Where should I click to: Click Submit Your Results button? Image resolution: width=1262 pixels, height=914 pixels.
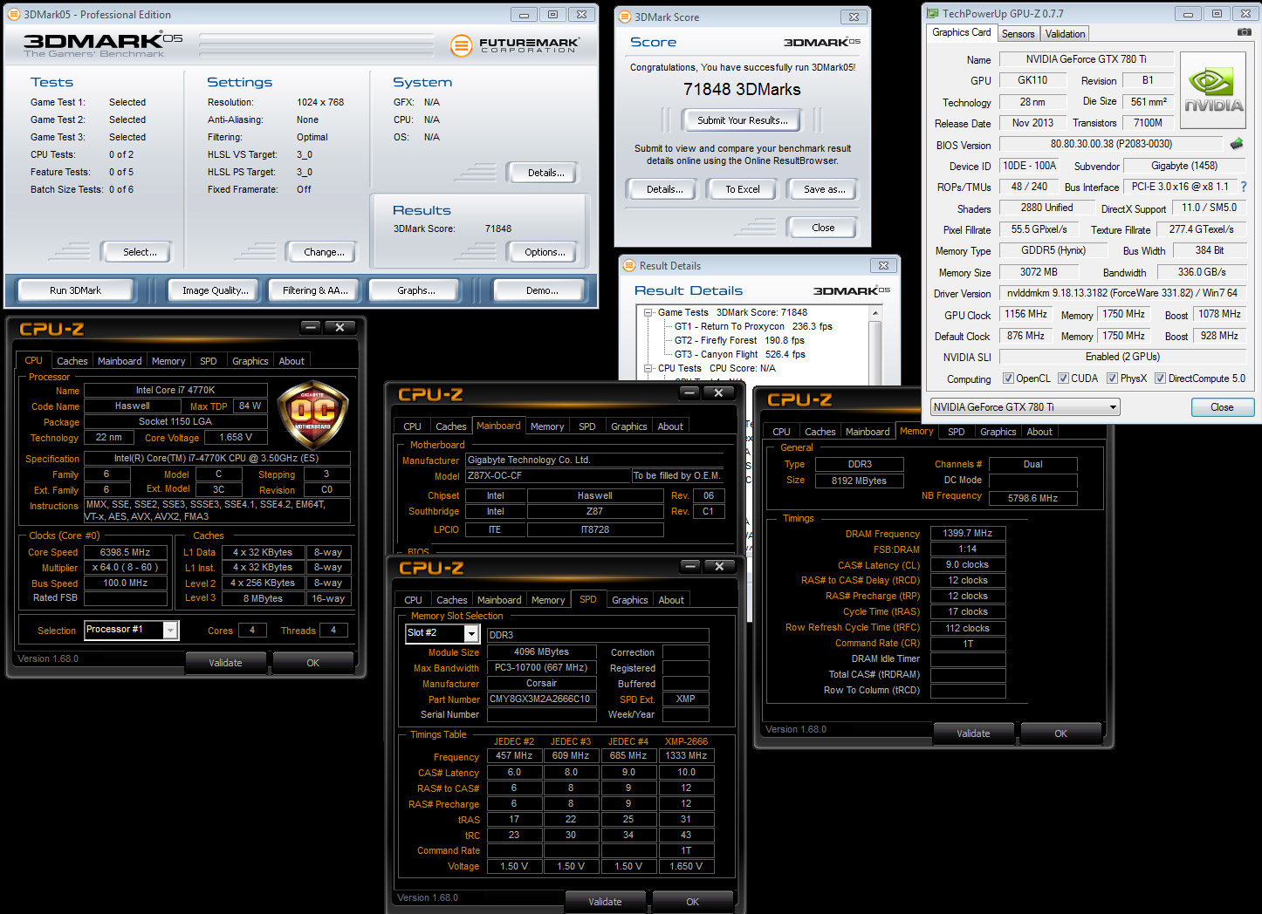(x=742, y=120)
